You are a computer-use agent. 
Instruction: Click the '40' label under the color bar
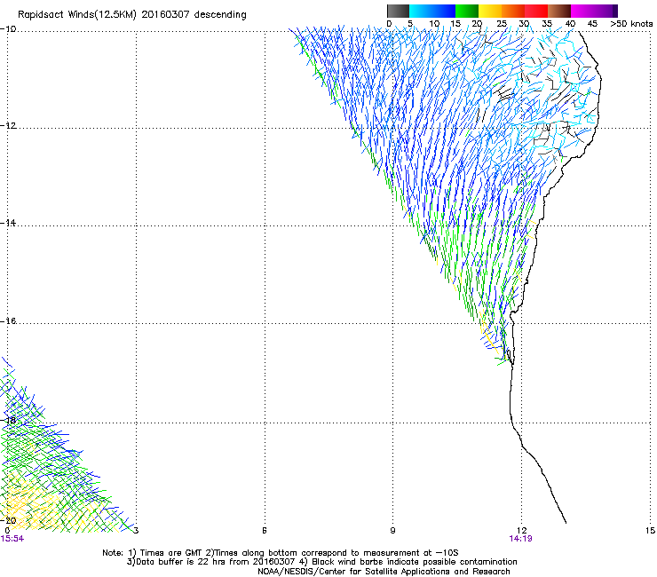pos(570,24)
